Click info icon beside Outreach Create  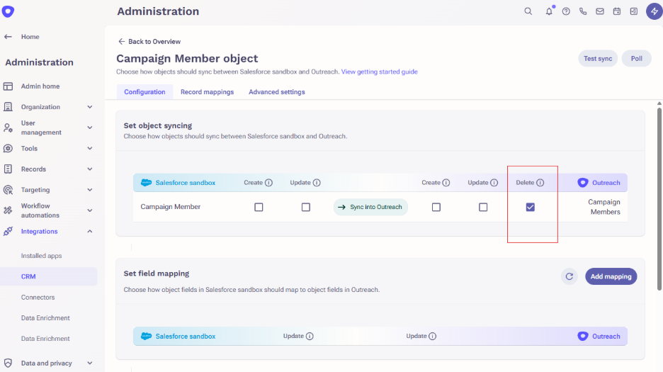pos(446,183)
